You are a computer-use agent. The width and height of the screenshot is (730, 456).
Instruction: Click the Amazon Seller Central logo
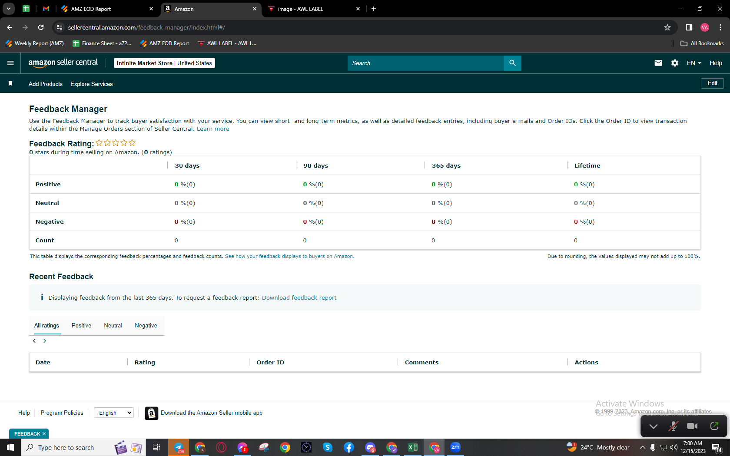(x=63, y=63)
